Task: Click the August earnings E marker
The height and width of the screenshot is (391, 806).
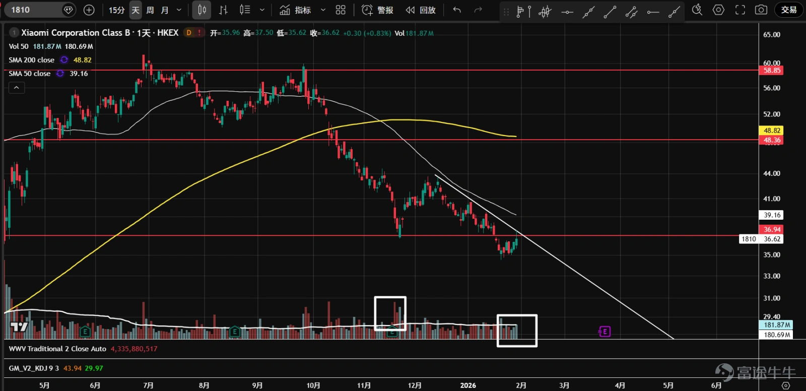Action: click(234, 332)
